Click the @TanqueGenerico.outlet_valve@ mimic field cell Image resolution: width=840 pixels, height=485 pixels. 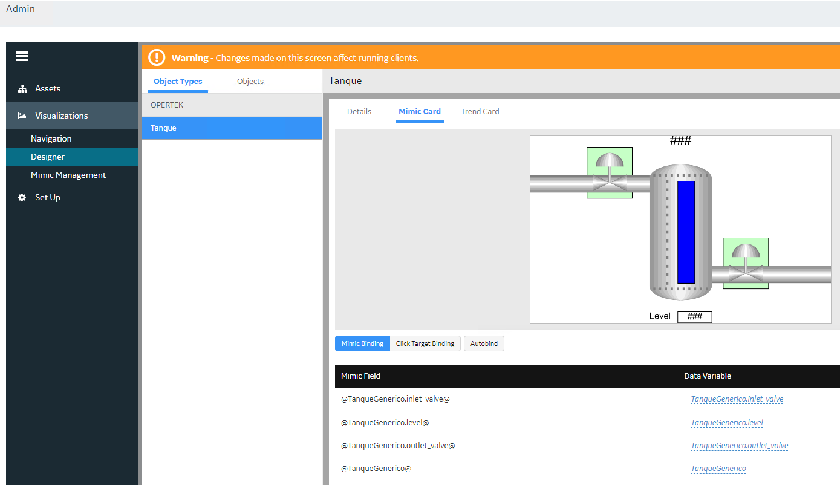point(398,445)
